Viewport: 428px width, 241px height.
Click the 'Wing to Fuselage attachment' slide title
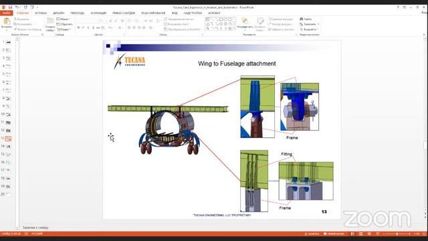click(237, 64)
